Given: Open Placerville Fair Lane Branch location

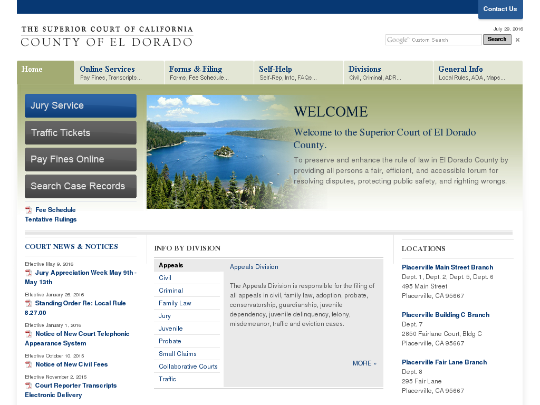Looking at the screenshot, I should point(444,362).
